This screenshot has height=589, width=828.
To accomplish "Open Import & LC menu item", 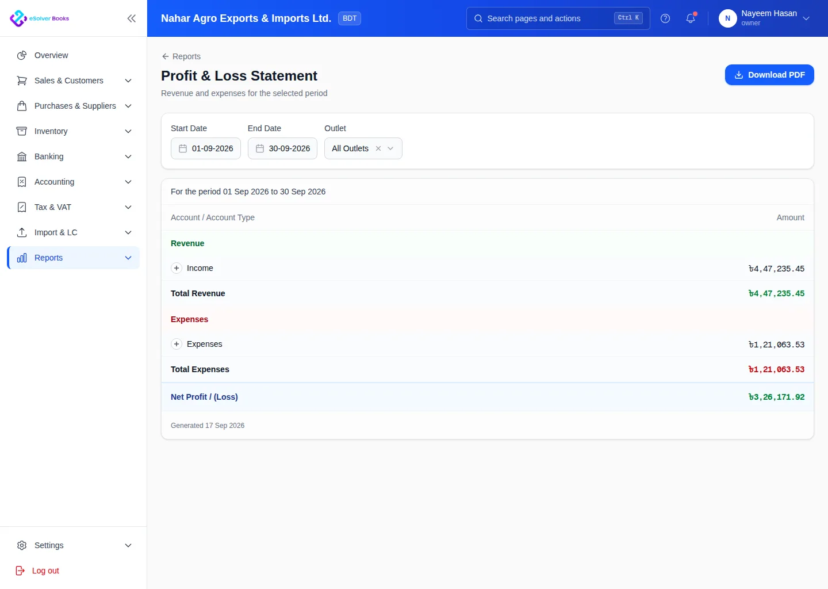I will coord(74,232).
